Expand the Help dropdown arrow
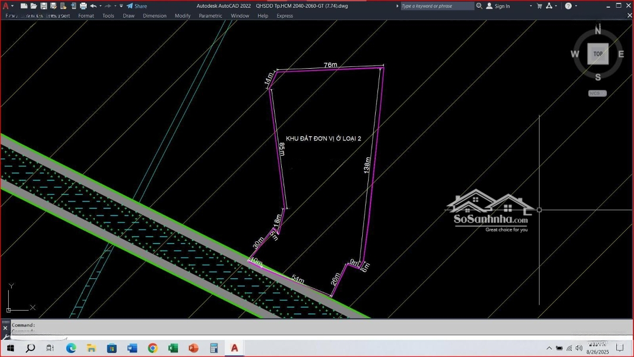Screen dimensions: 634x357 coord(576,6)
